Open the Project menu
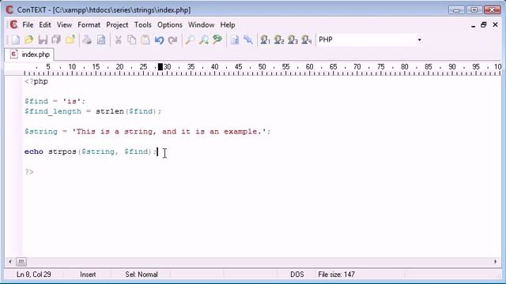The height and width of the screenshot is (284, 506). [x=117, y=24]
